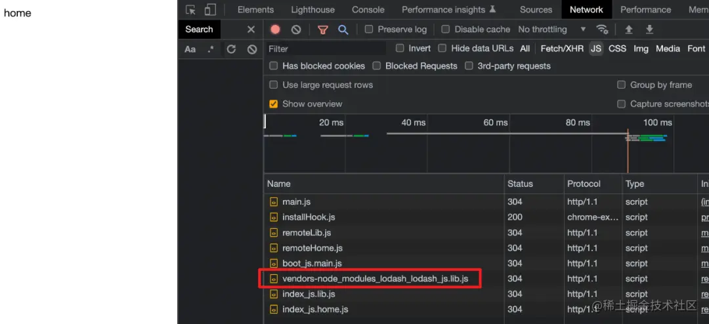This screenshot has width=709, height=324.
Task: Select the remoteLib.js request name
Action: [307, 233]
